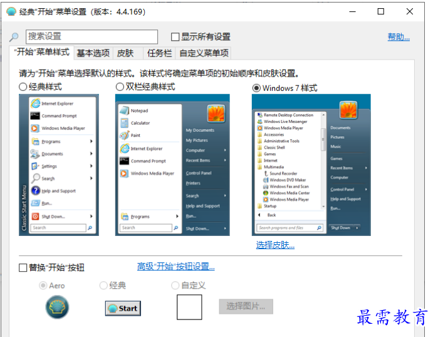Viewport: 433px width, 337px height.
Task: Check the 替换"开始"按钮 checkbox
Action: pyautogui.click(x=23, y=267)
